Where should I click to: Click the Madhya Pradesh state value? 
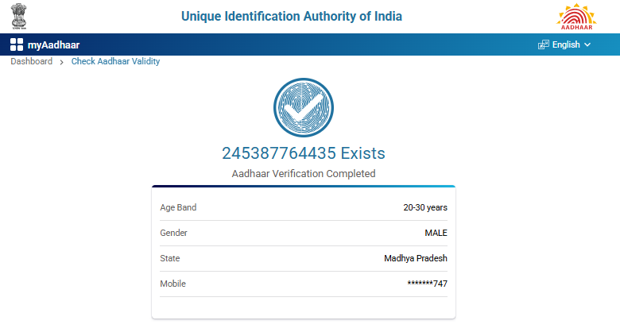click(x=416, y=258)
